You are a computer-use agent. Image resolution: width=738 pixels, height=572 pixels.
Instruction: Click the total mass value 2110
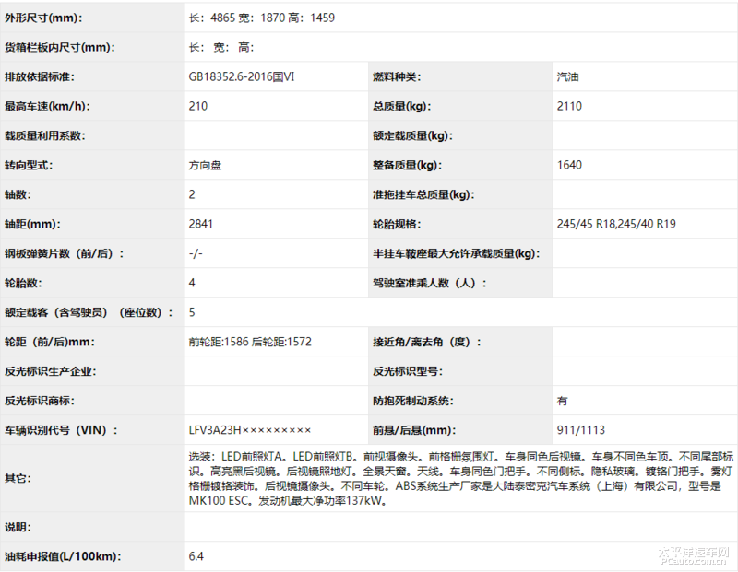tap(569, 106)
